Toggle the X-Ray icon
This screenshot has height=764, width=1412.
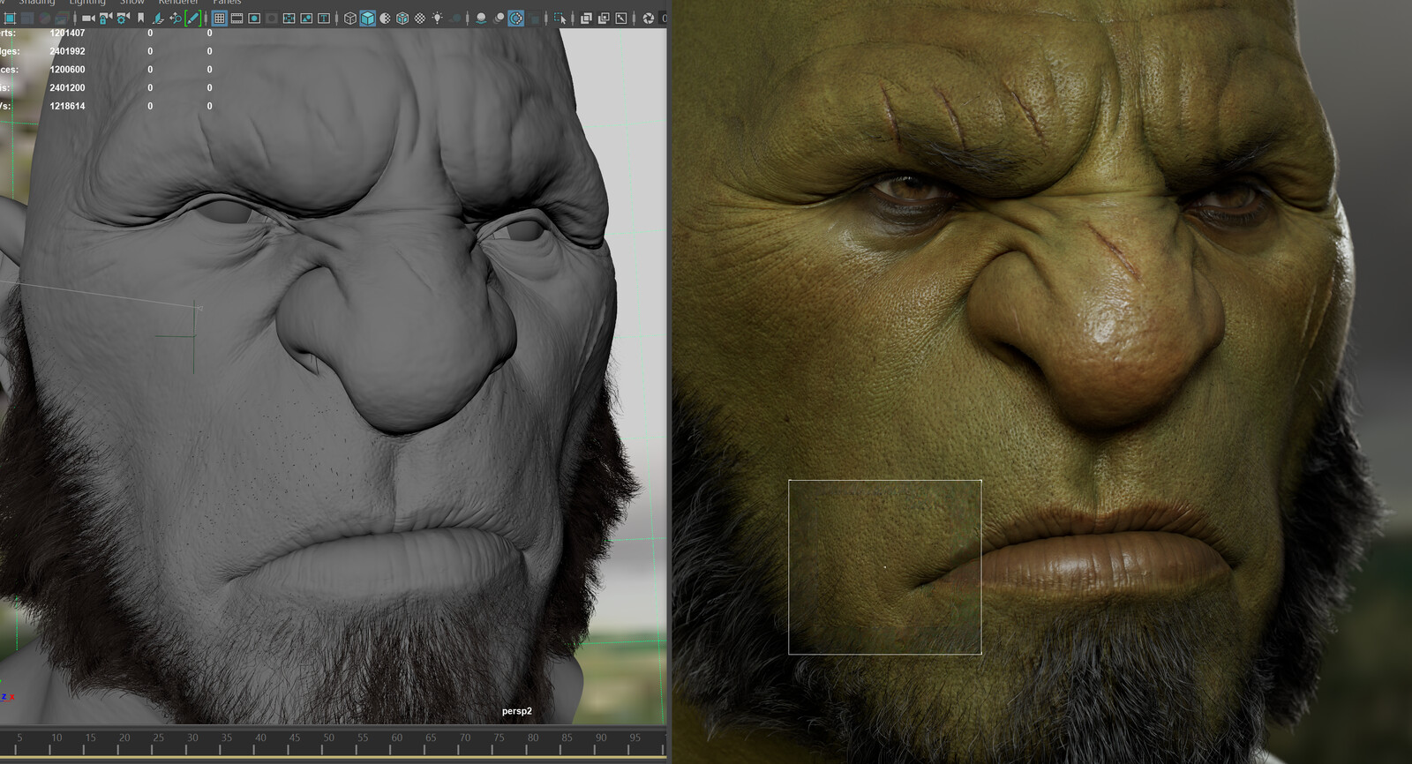[586, 18]
